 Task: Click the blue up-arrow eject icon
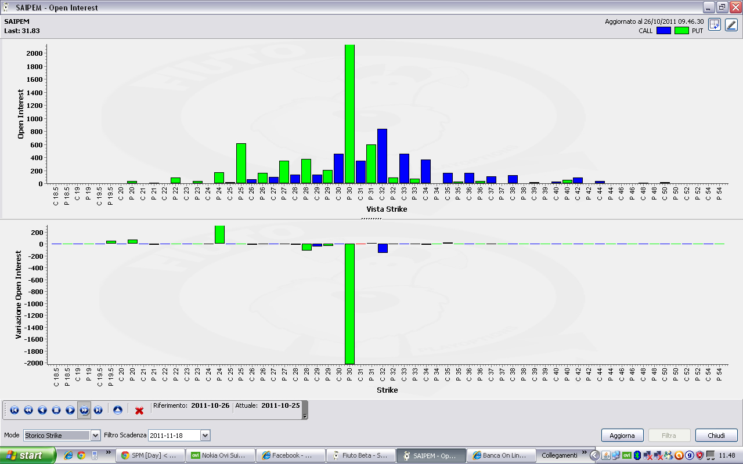click(x=118, y=410)
